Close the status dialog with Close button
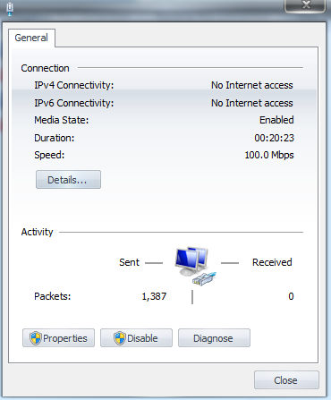This screenshot has width=331, height=400. tap(286, 380)
